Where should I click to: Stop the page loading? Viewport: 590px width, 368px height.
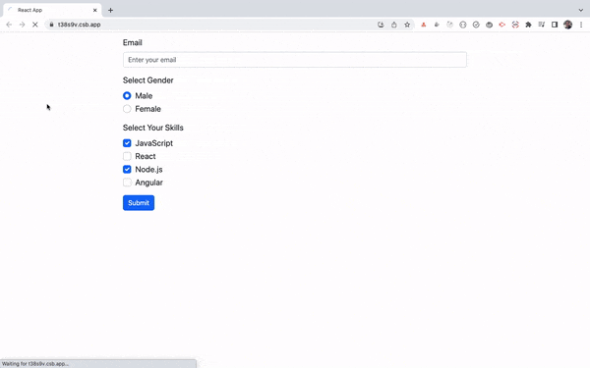[x=35, y=25]
